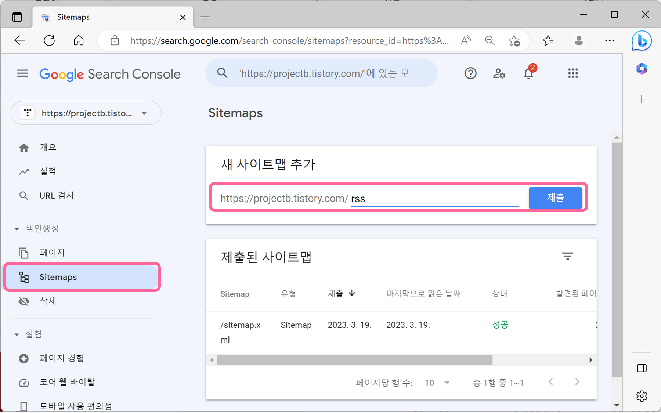Open sidebar settings gear

pos(642,396)
